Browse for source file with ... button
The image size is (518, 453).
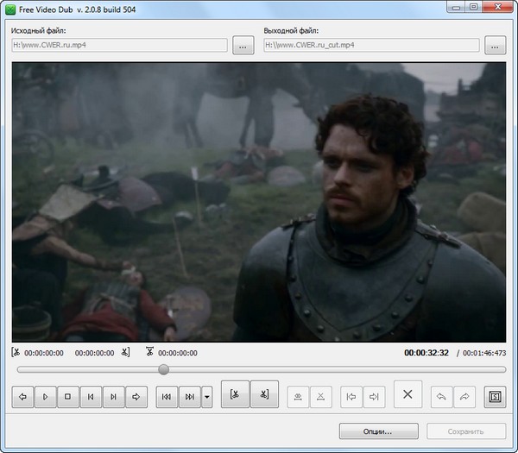tap(243, 46)
